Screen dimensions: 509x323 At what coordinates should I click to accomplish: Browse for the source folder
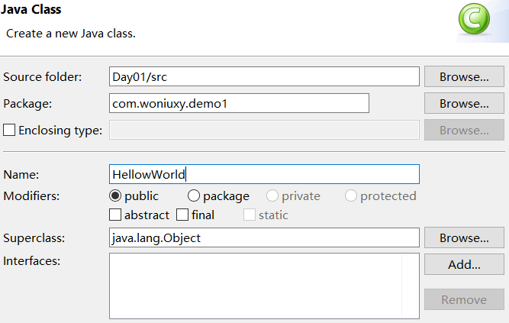click(464, 76)
